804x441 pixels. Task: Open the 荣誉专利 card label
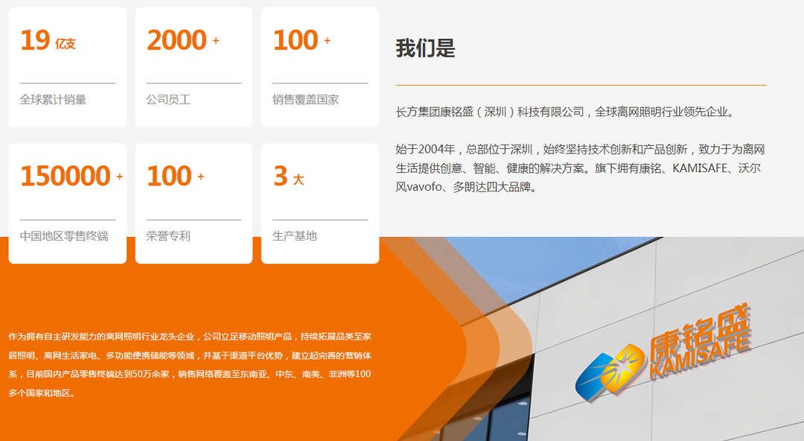168,235
